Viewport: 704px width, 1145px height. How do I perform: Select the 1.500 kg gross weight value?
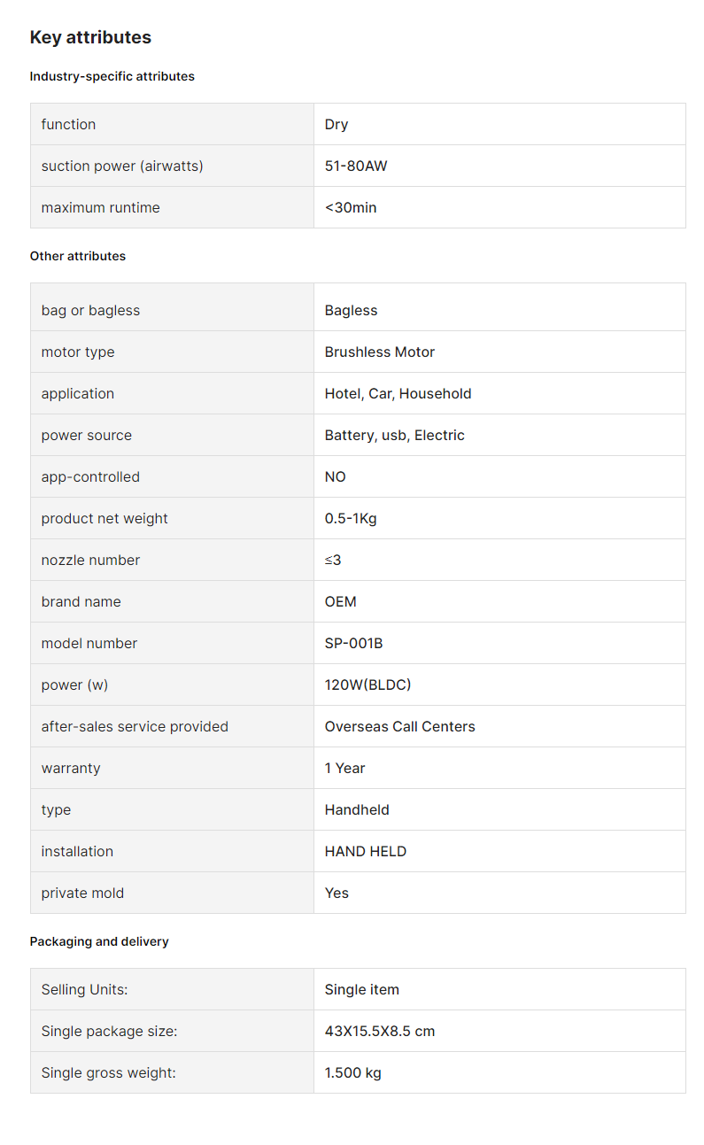coord(353,1072)
